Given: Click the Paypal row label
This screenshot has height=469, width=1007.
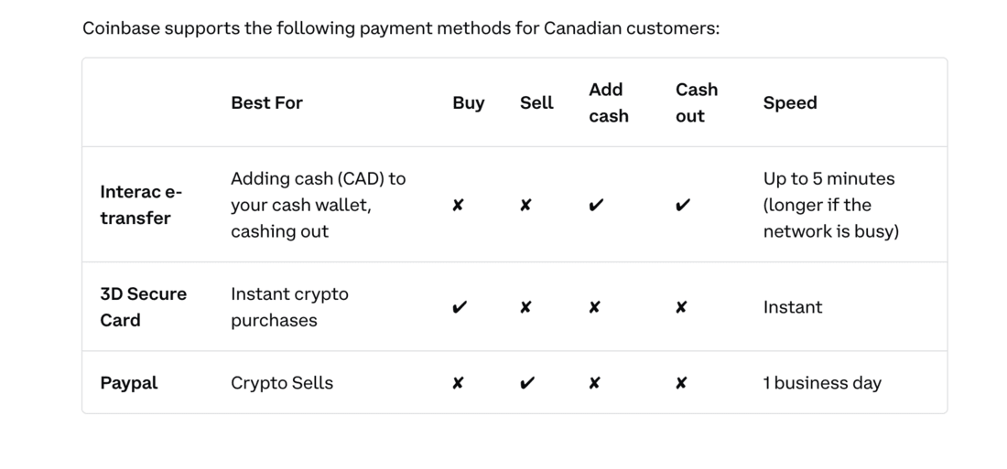Looking at the screenshot, I should [x=129, y=383].
